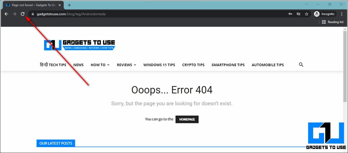Open the saved passwords key icon

pos(290,14)
